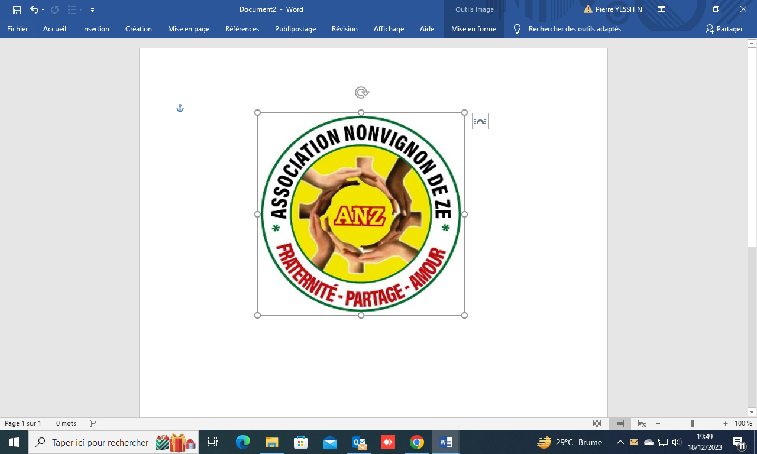Viewport: 757px width, 454px height.
Task: Click the top-left resize handle of the image
Action: 257,112
